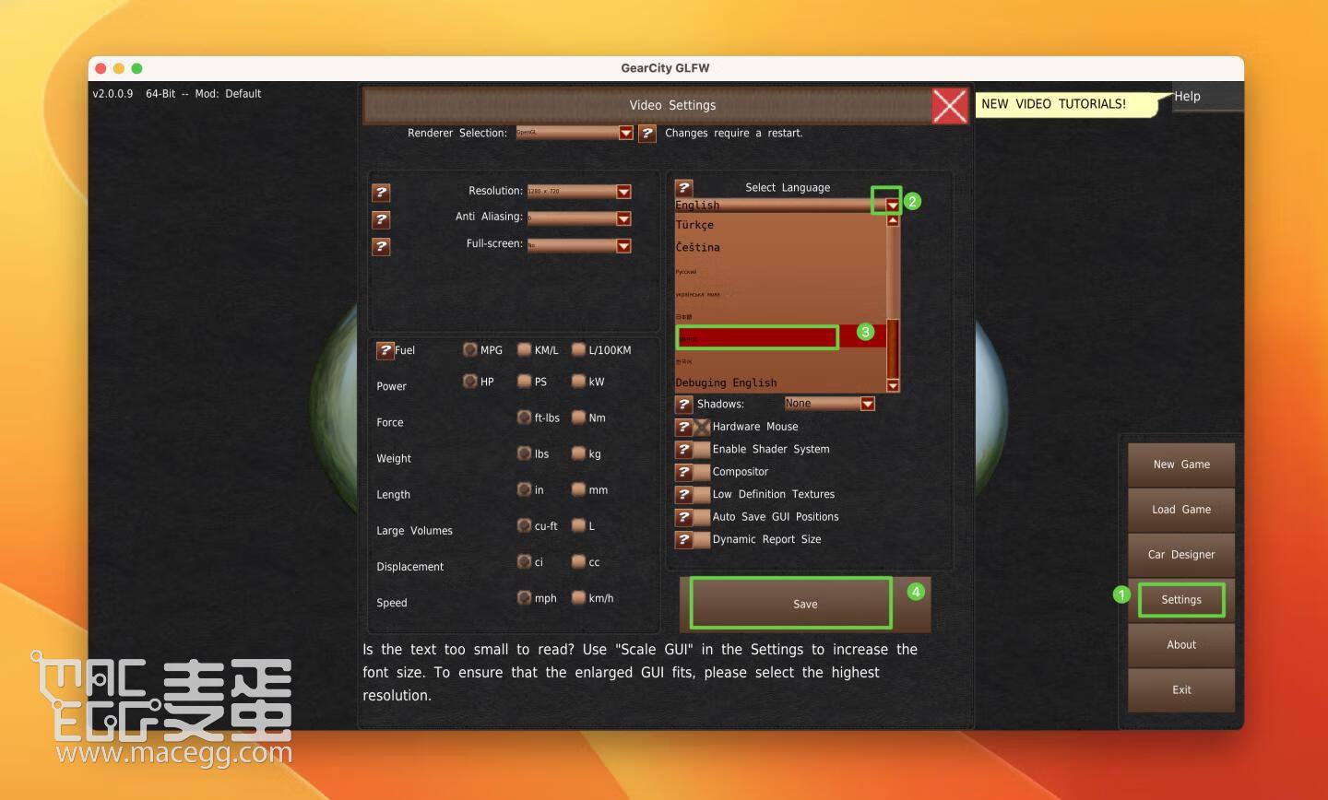Click the language list scroll down arrow
This screenshot has height=800, width=1328.
point(893,385)
